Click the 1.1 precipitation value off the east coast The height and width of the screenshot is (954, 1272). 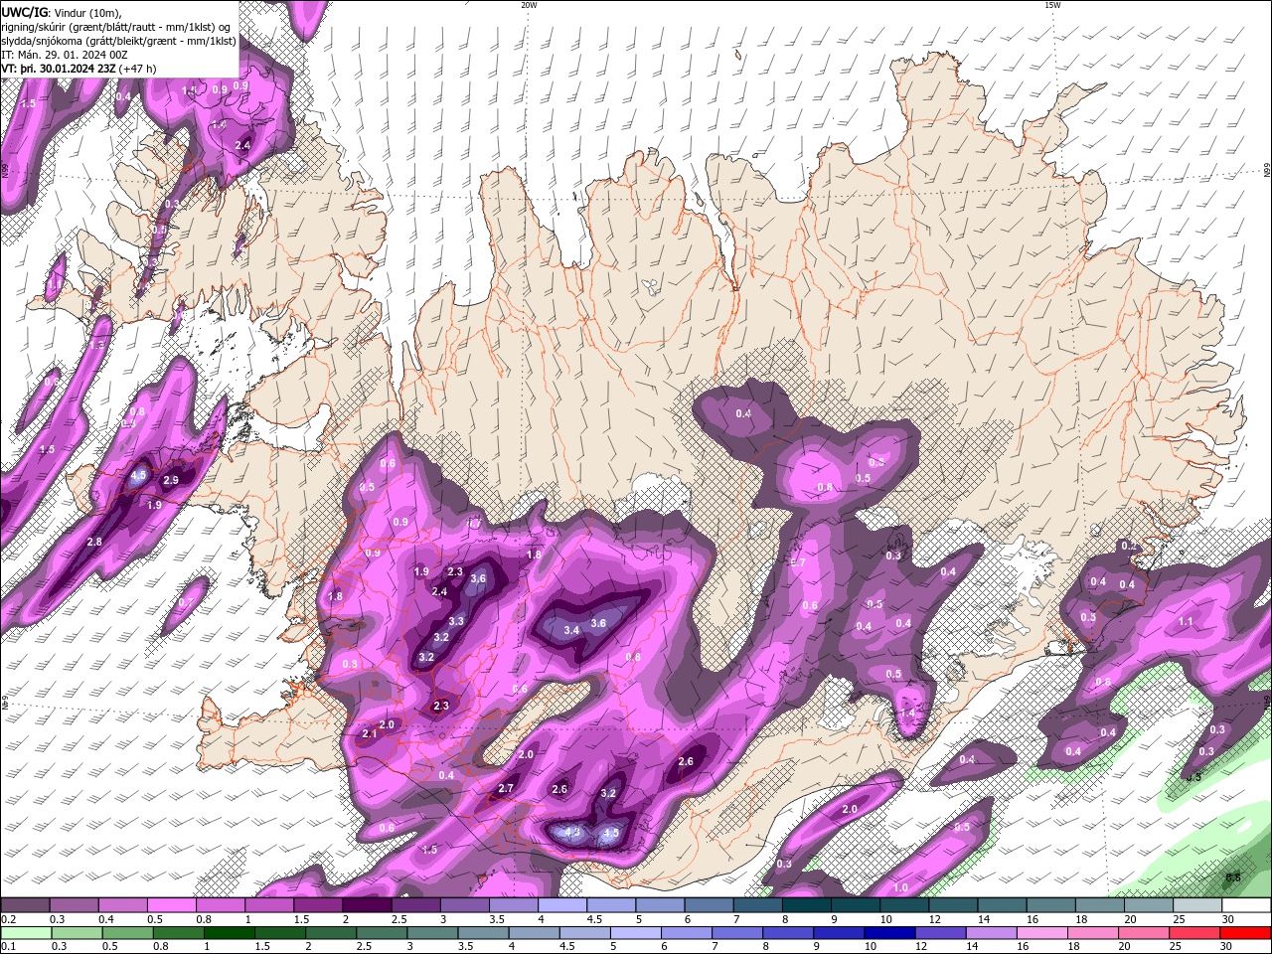point(1185,621)
